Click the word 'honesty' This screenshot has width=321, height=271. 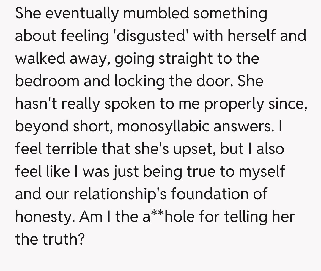point(45,217)
